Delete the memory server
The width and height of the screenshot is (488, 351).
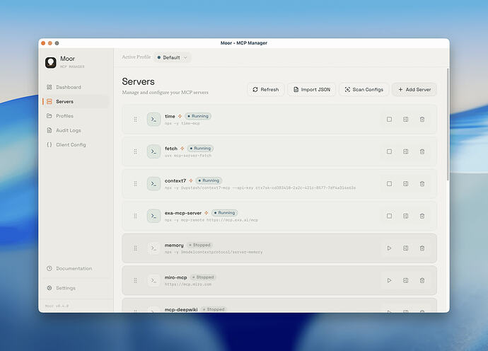422,248
